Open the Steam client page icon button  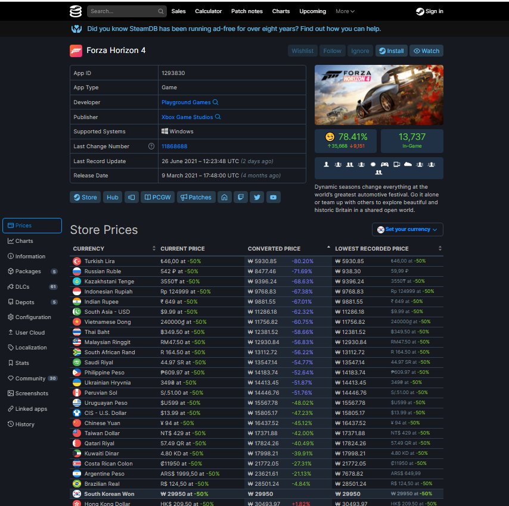coord(132,197)
